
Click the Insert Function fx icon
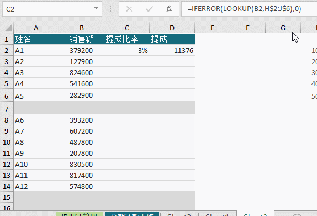pos(169,9)
